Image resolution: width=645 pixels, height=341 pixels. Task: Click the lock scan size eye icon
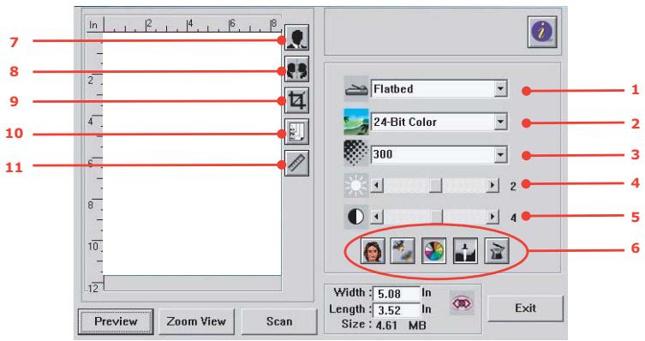click(x=462, y=303)
